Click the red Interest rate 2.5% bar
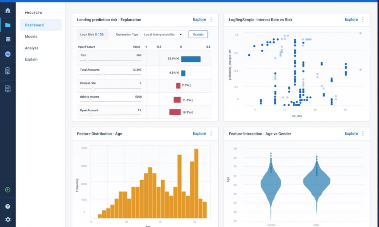Viewport: 379px width, 227px height. tap(179, 86)
